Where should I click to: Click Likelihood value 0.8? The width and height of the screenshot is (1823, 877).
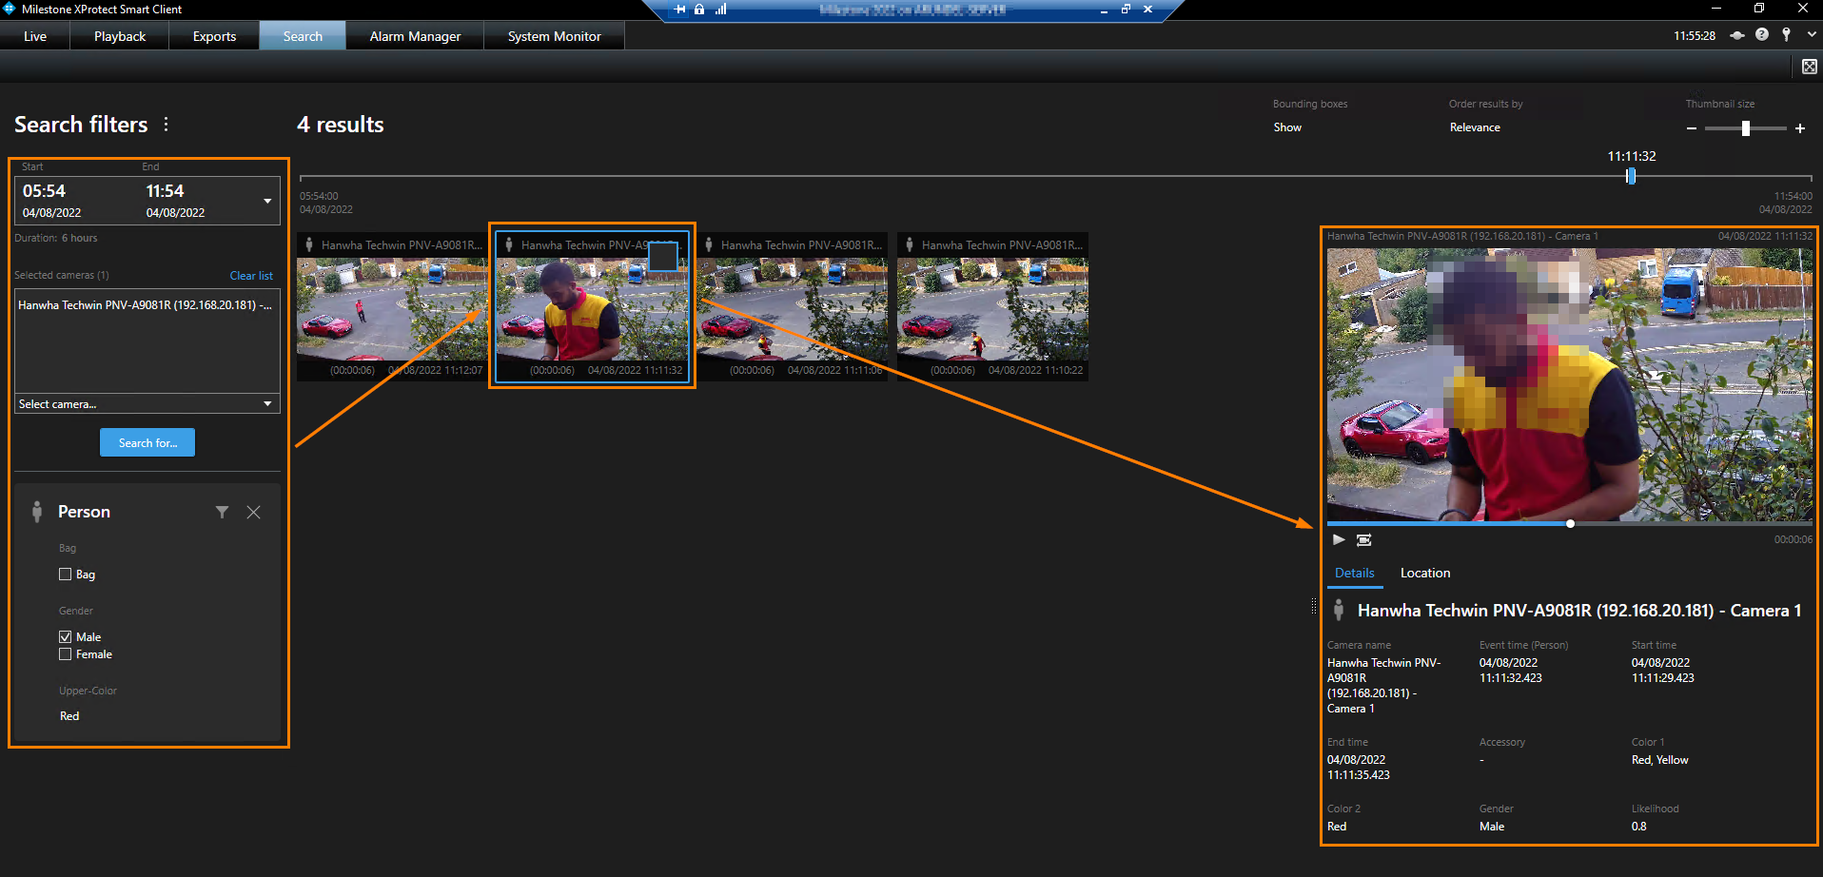[1638, 827]
